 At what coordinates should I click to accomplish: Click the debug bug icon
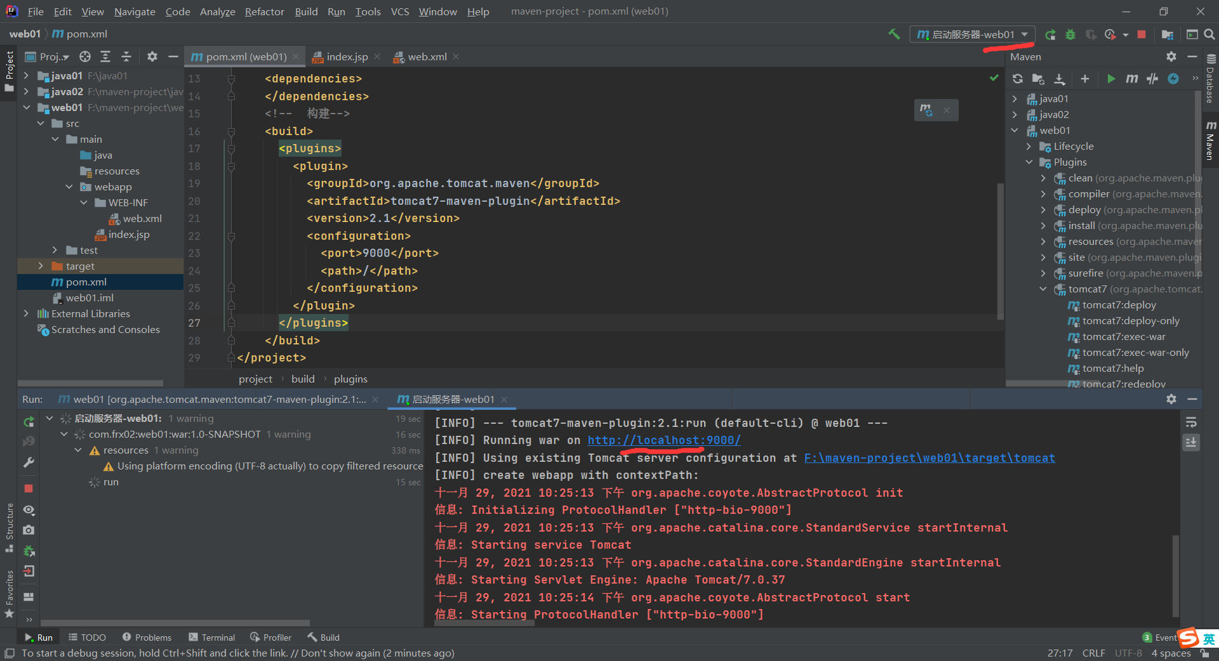point(1070,34)
